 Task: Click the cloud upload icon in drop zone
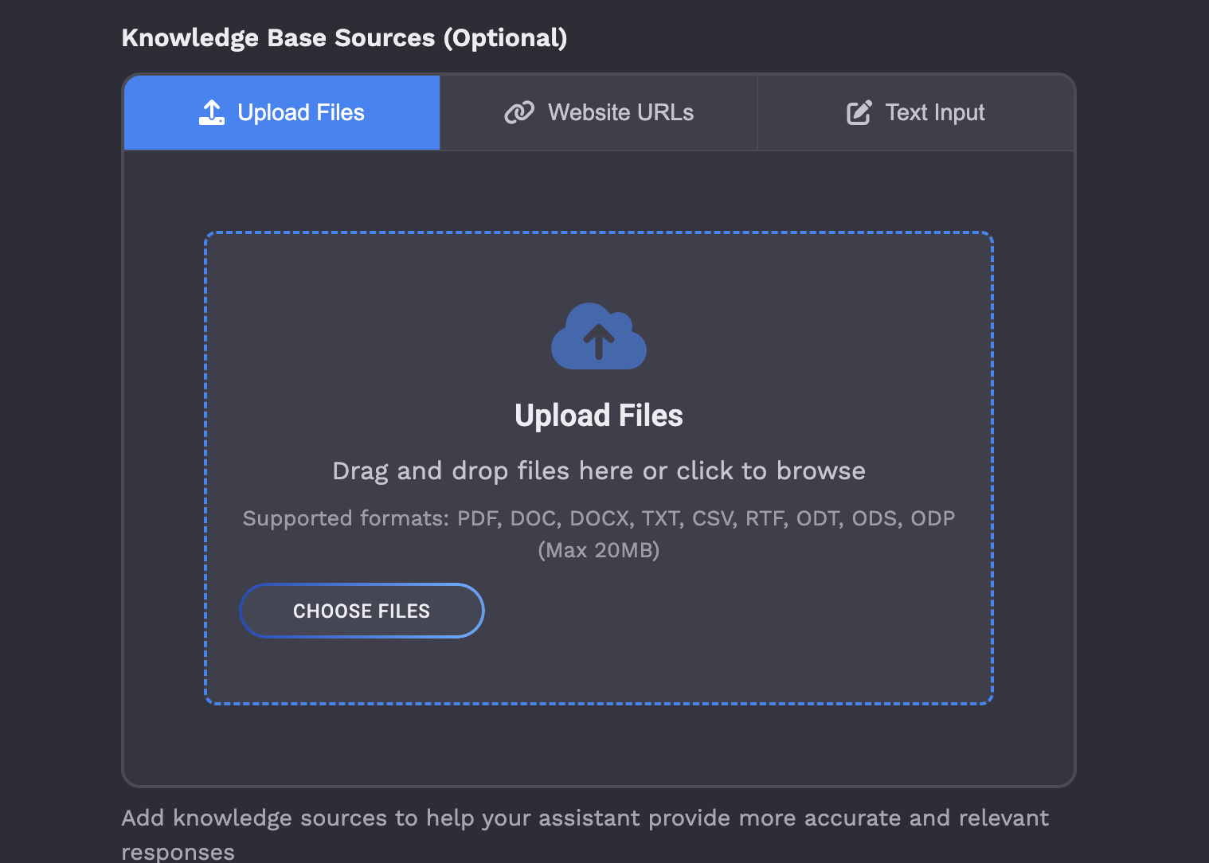pos(599,337)
